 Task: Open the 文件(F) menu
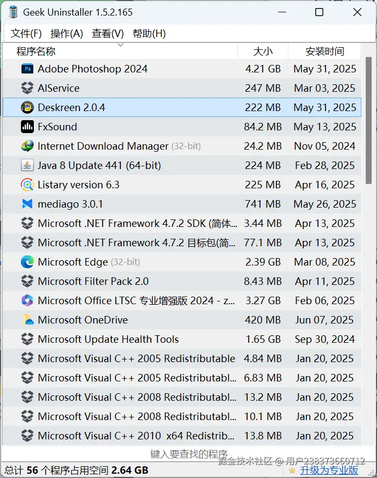(x=26, y=33)
